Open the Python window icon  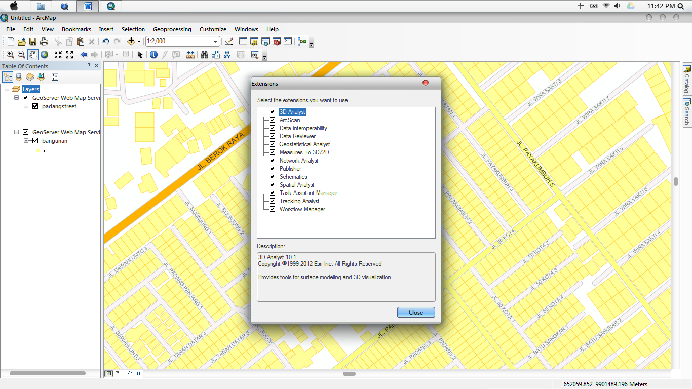288,42
